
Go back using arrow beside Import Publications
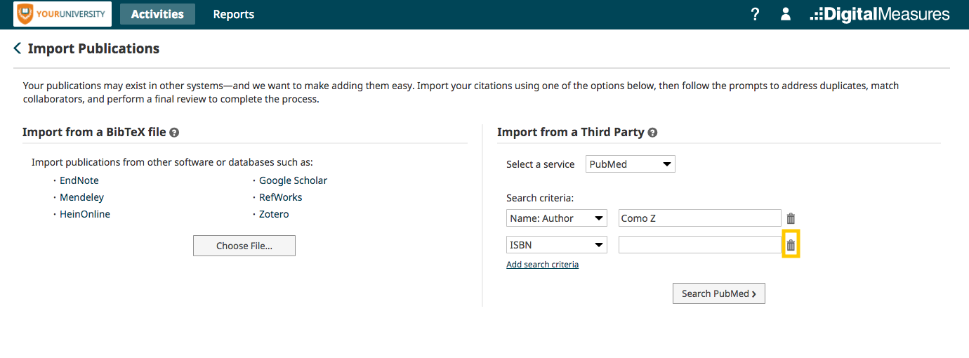[x=18, y=48]
